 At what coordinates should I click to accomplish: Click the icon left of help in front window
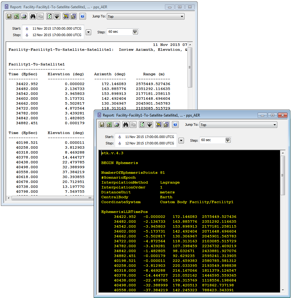point(166,125)
